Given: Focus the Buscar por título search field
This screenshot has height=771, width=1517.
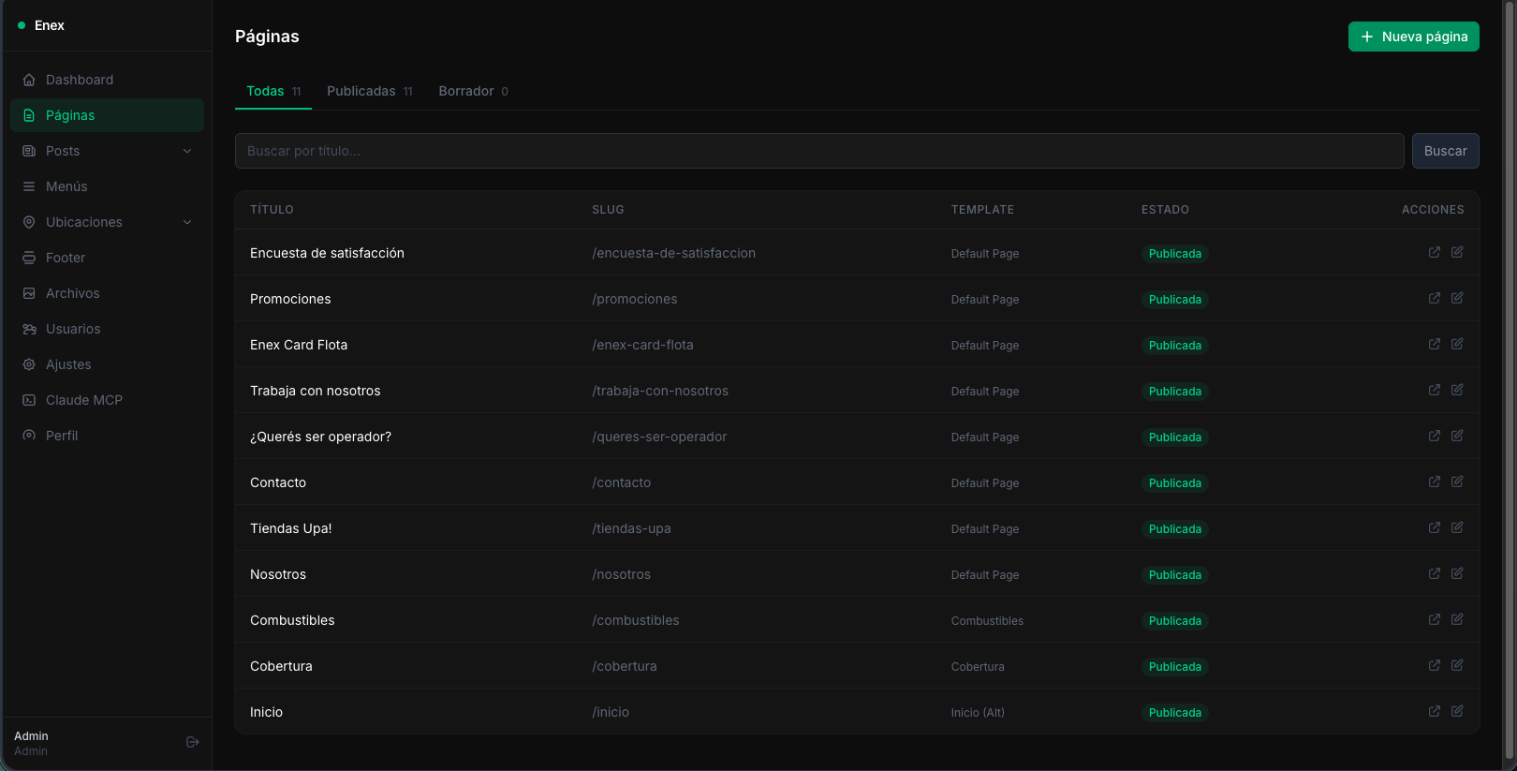Looking at the screenshot, I should point(819,151).
